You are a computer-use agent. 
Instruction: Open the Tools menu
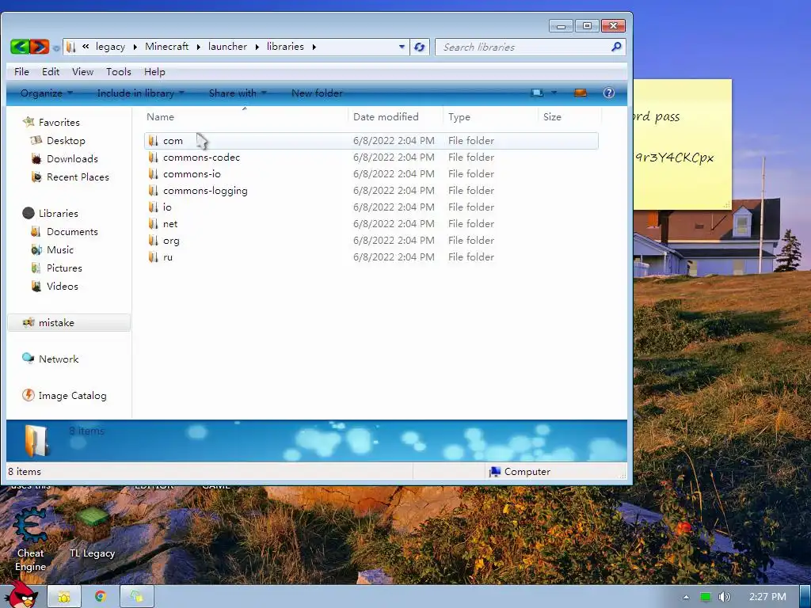(119, 72)
